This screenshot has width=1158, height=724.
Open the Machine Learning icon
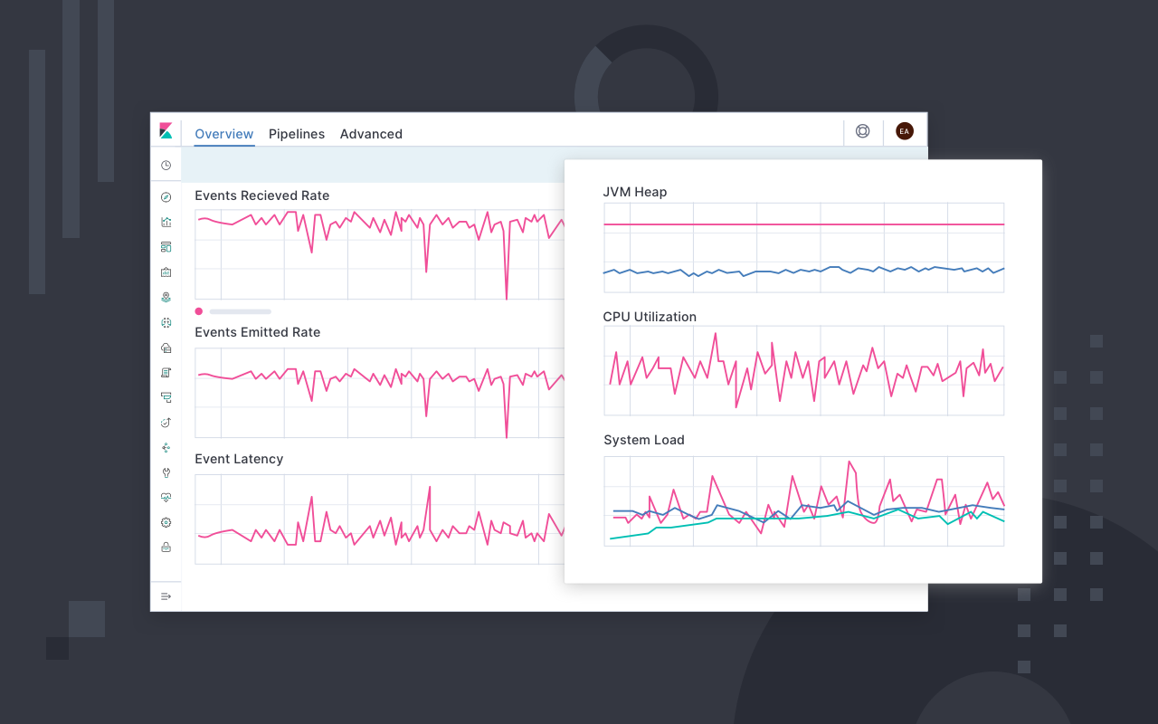[166, 322]
